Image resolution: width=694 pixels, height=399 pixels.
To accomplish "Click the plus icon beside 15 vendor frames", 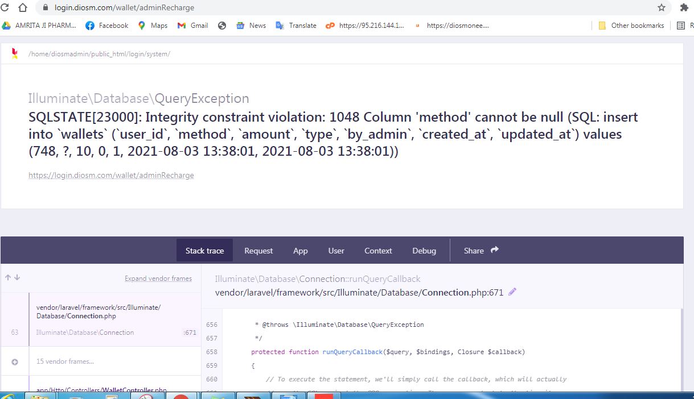I will point(15,361).
